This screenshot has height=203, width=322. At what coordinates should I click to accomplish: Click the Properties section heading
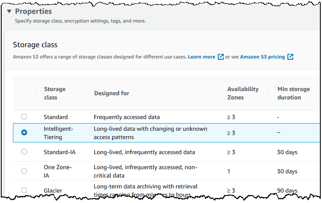pos(33,11)
